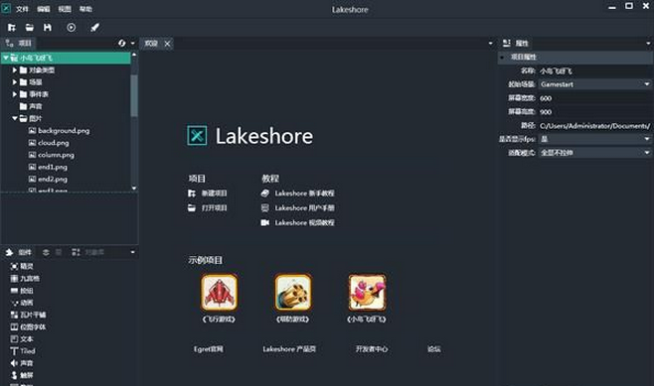Open the Egret official site link
This screenshot has height=386, width=654.
209,349
